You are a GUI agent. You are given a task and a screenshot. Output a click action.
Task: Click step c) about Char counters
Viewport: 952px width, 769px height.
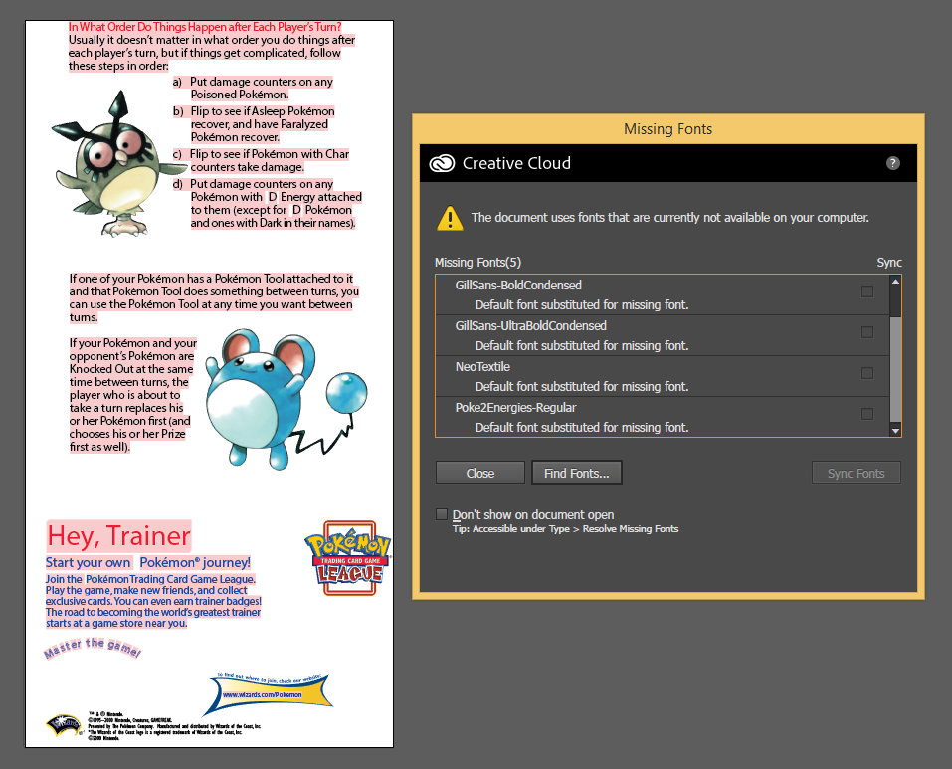(261, 161)
